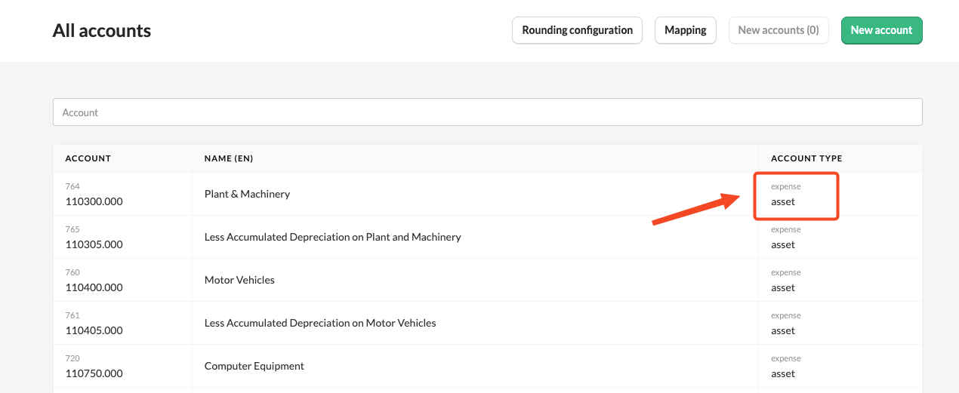Focus the Account search field
Viewport: 959px width, 393px height.
click(x=487, y=112)
